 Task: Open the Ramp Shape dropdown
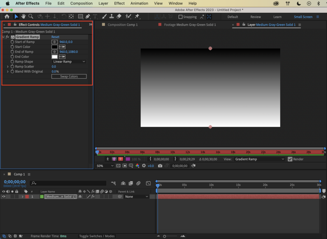point(69,62)
